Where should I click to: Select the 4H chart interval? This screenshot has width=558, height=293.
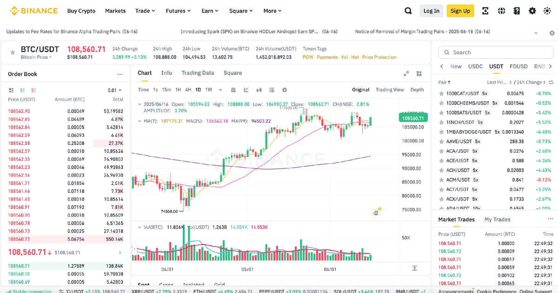(188, 90)
